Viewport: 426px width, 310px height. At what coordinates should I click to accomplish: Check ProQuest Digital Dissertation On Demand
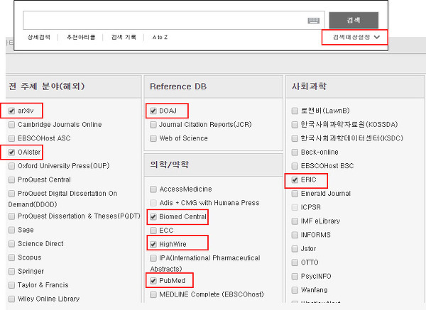coord(11,194)
